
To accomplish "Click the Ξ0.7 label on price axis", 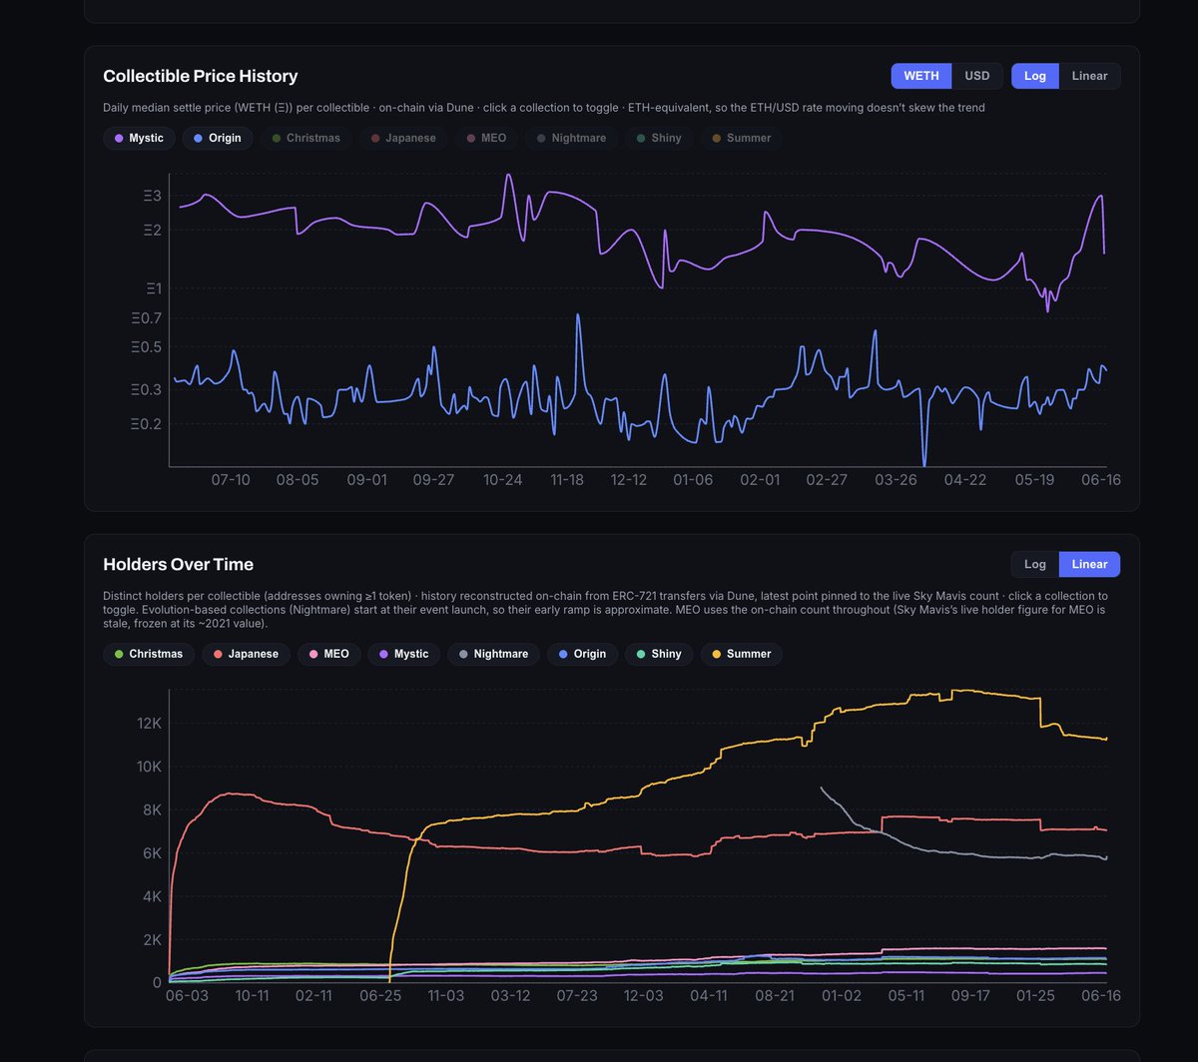I will click(x=146, y=318).
